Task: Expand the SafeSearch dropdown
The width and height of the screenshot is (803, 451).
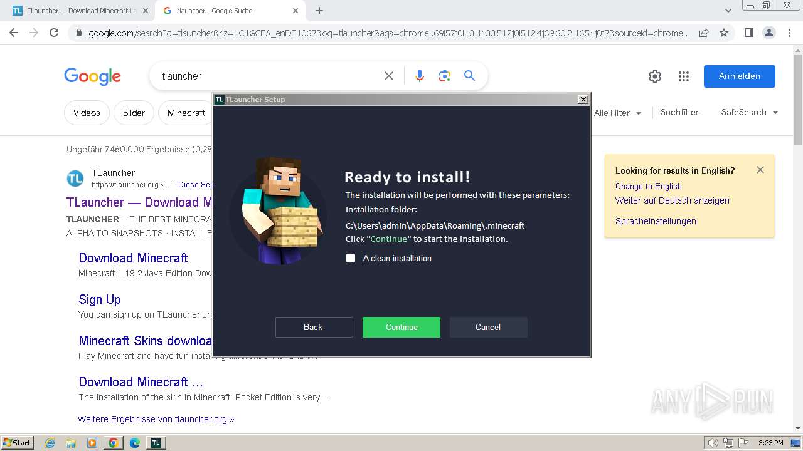Action: coord(749,112)
